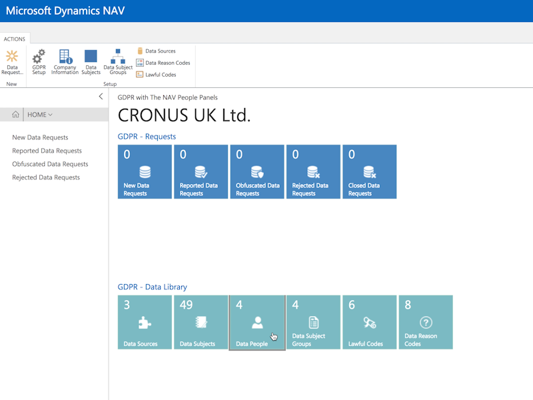Switch to the ACTIONS ribbon tab
Screen dimensions: 533x400
tap(14, 39)
